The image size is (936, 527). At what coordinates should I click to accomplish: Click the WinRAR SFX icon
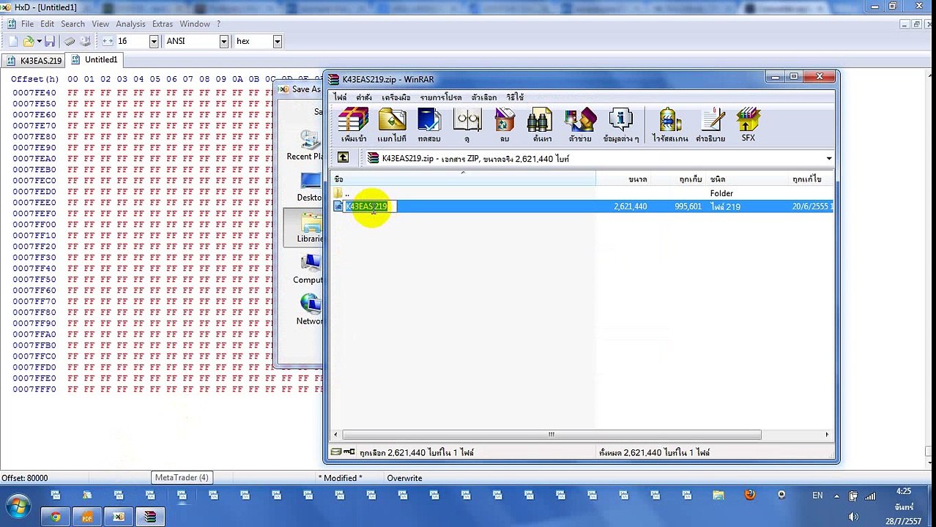click(x=748, y=124)
